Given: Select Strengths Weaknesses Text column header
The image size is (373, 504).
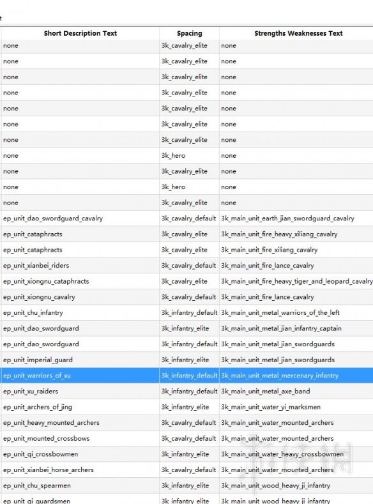Looking at the screenshot, I should [x=298, y=33].
